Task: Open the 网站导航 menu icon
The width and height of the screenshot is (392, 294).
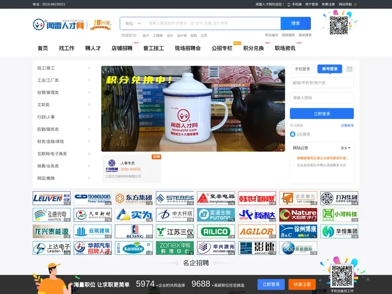Action: [x=355, y=4]
